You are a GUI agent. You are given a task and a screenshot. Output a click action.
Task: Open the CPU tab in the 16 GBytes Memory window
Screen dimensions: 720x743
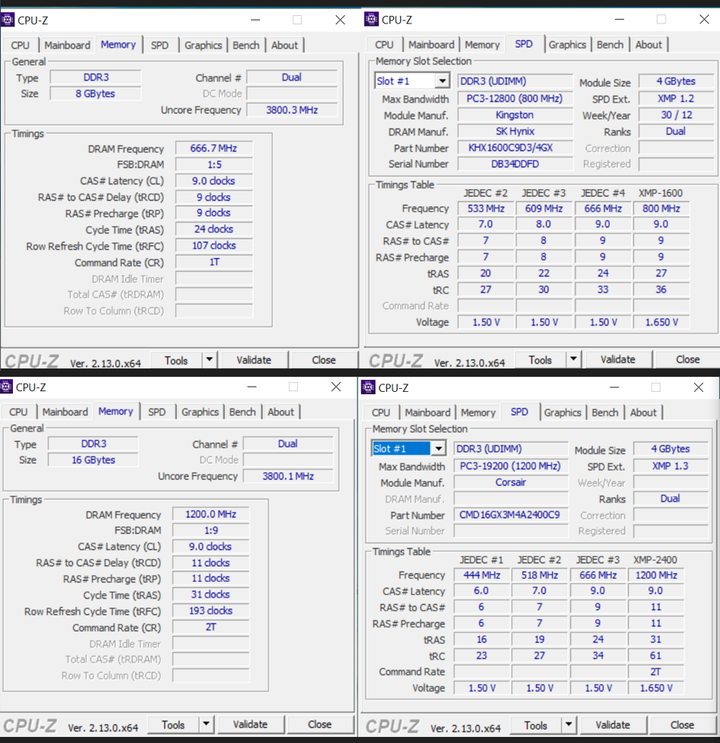point(18,412)
